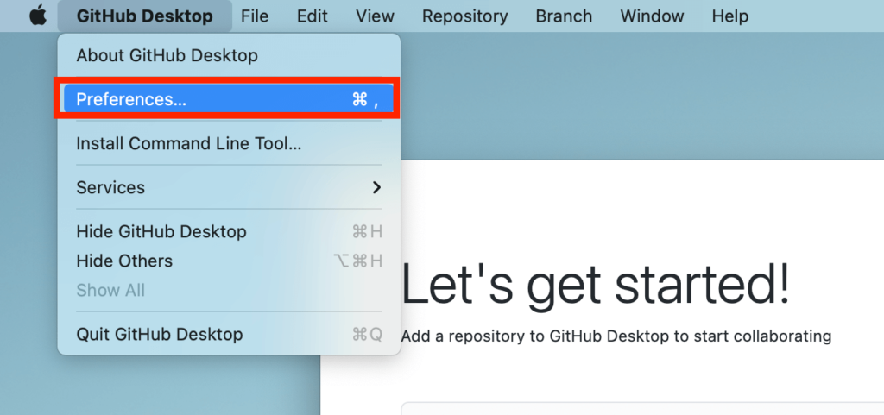Choose Hide GitHub Desktop
This screenshot has width=884, height=415.
[229, 231]
